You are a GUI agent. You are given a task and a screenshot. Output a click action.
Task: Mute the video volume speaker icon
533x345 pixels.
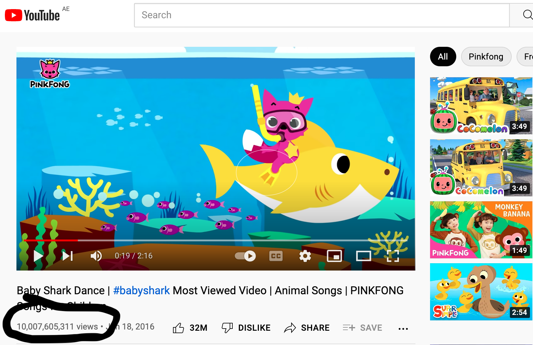coord(96,256)
